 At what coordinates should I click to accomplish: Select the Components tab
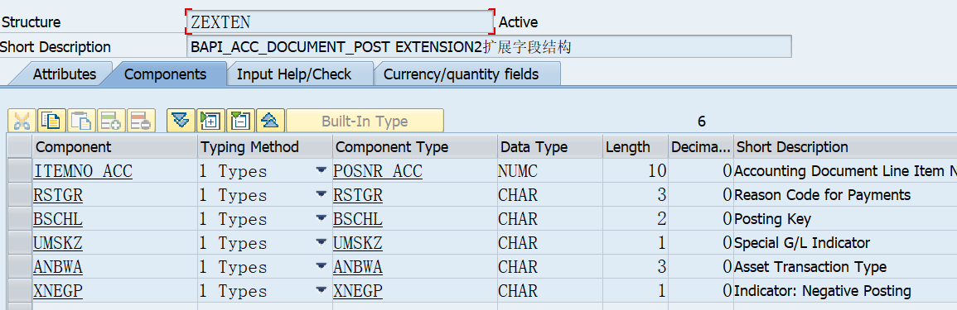[x=165, y=74]
